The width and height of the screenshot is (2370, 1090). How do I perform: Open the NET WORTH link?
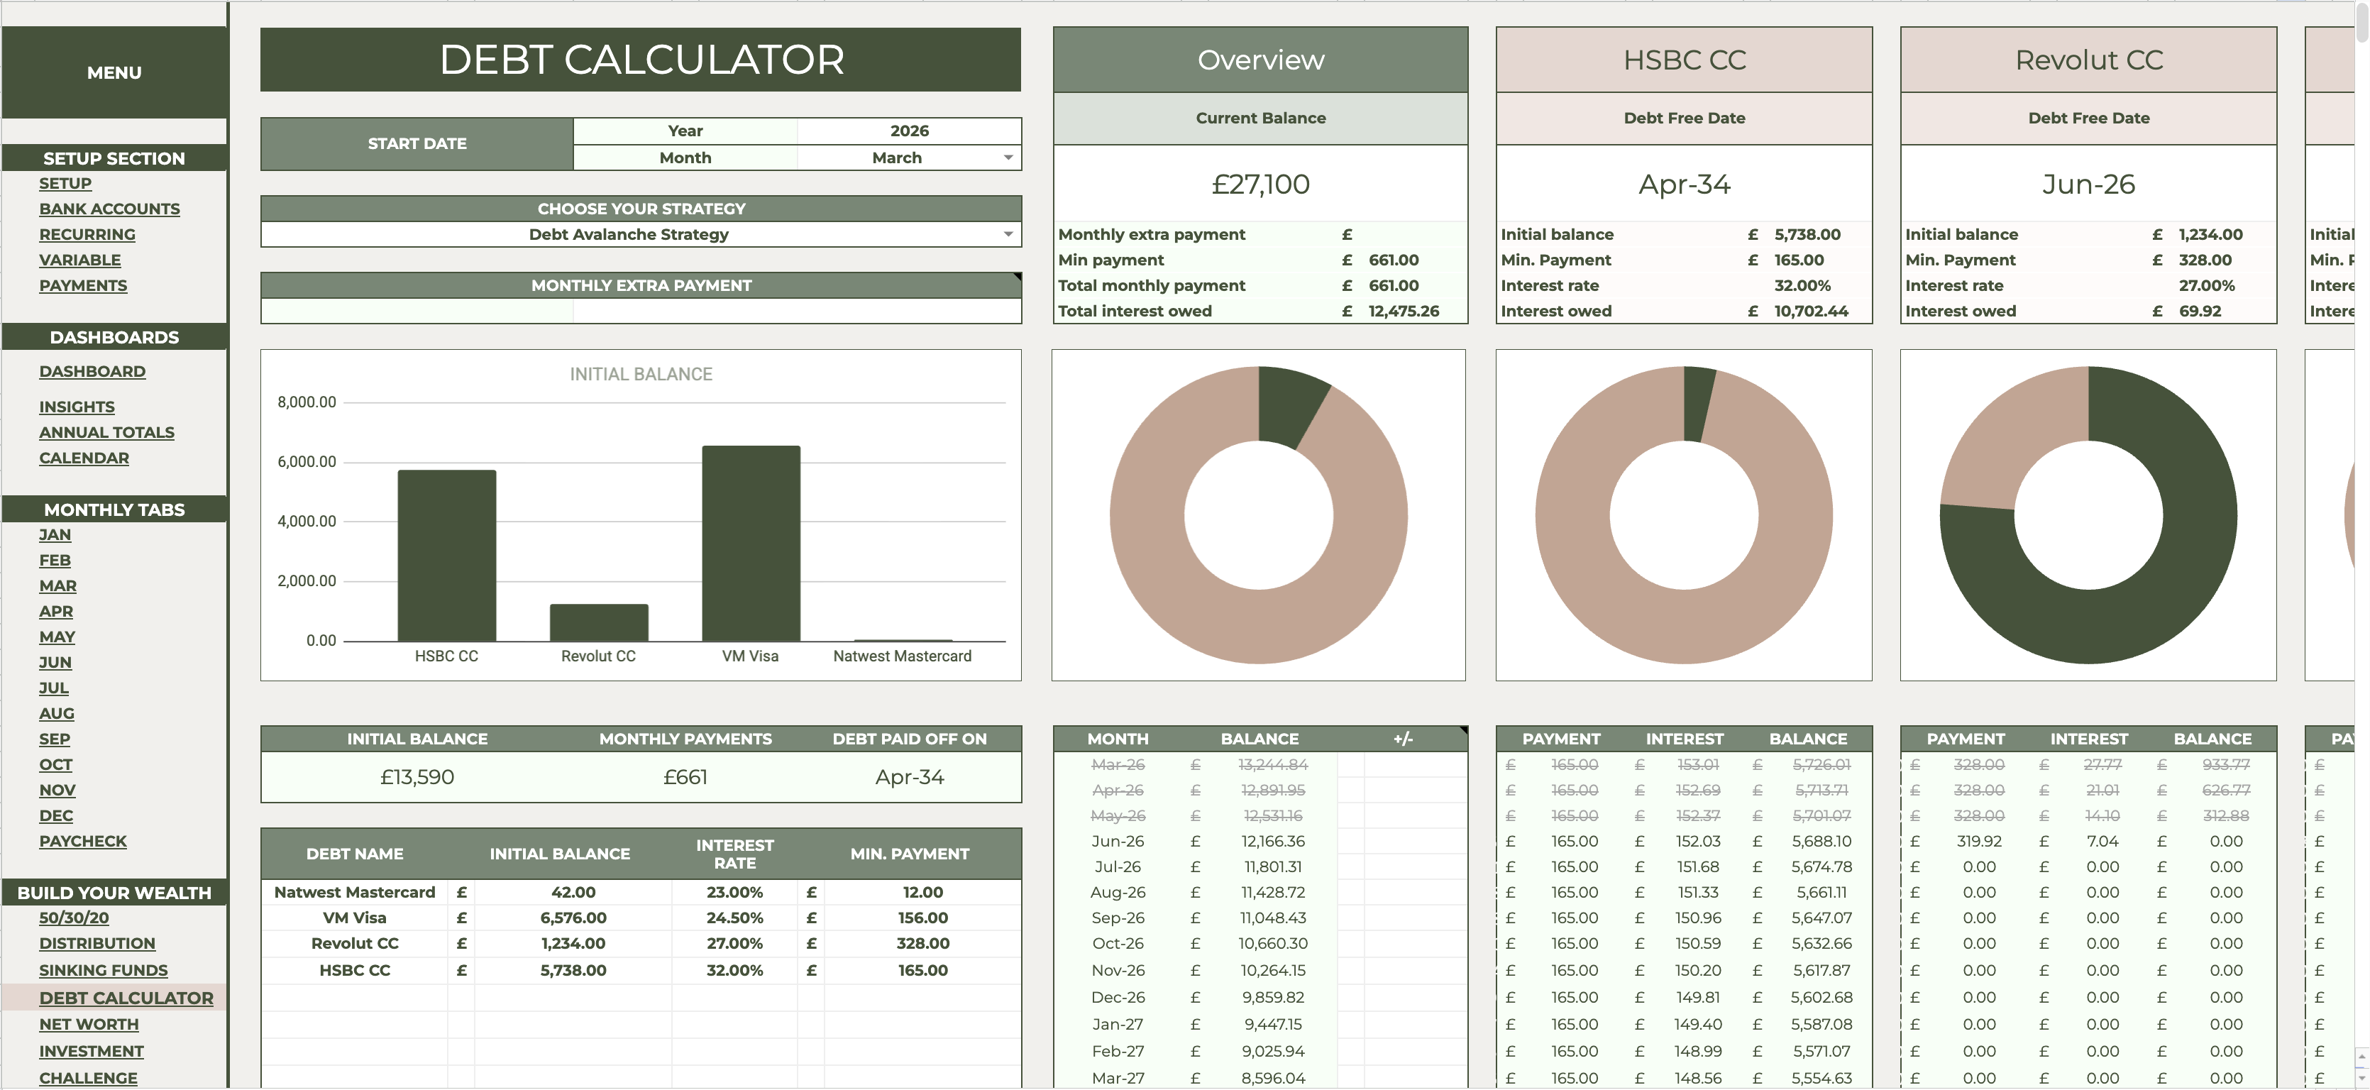click(x=88, y=1025)
